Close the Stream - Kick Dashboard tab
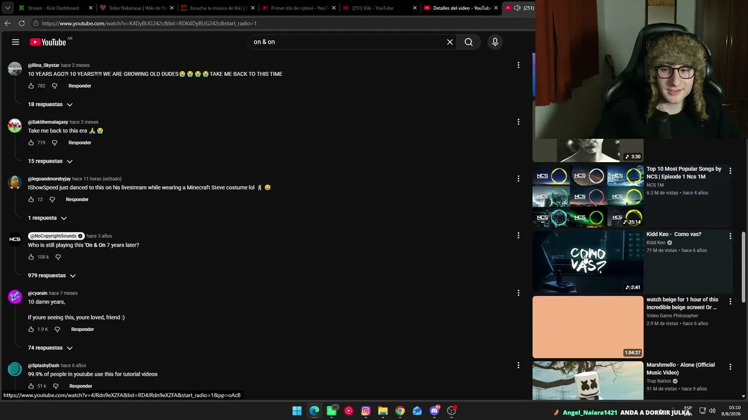 coord(91,8)
